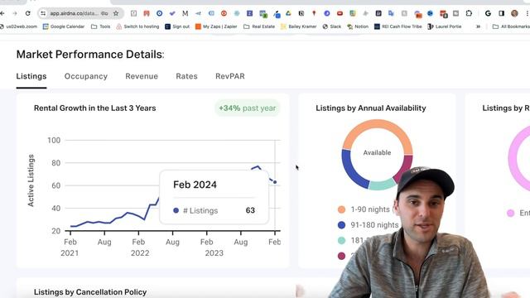
Task: Open the Google Translate extension icon
Action: pos(392,13)
